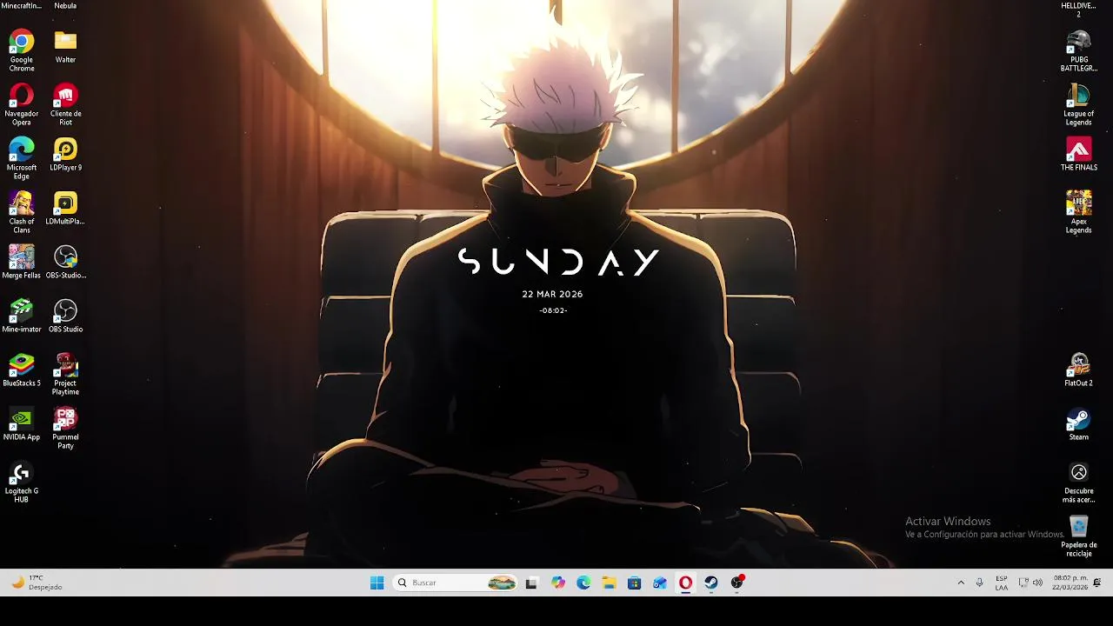Image resolution: width=1113 pixels, height=626 pixels.
Task: Open the Steam desktop shortcut
Action: point(1078,423)
